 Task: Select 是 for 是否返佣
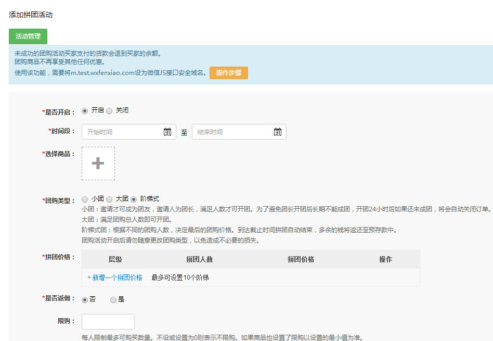coord(113,300)
